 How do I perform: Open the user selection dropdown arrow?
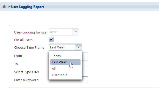76,32
